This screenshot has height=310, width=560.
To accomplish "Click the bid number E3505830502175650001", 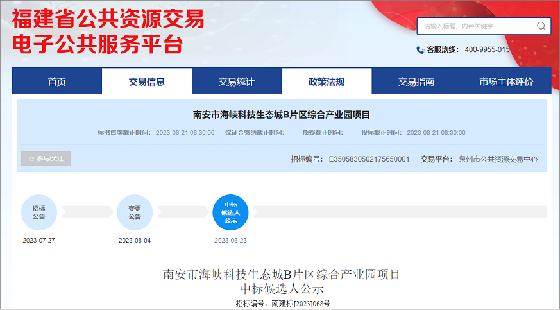I will (369, 159).
